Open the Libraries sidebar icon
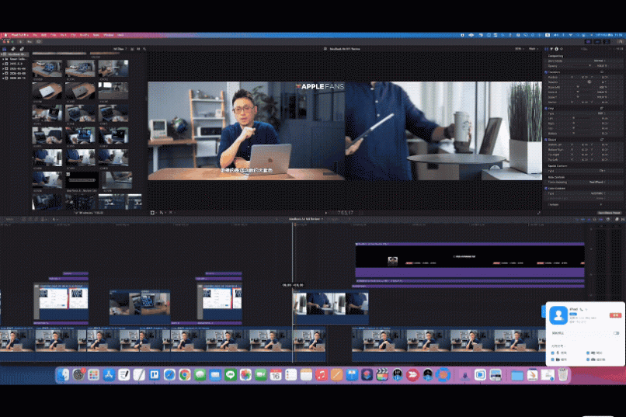This screenshot has width=626, height=417. 4,47
